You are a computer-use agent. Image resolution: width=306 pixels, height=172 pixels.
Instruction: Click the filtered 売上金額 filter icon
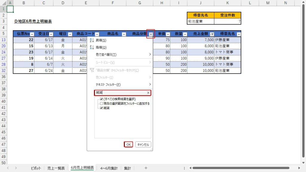212,34
